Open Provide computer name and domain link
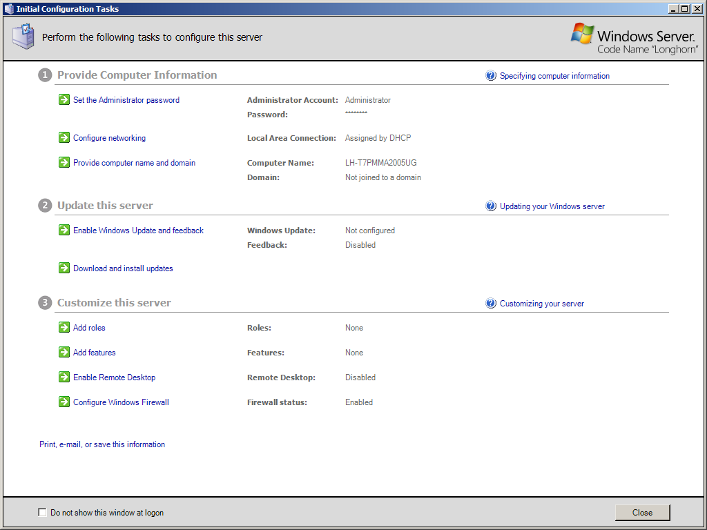 134,163
